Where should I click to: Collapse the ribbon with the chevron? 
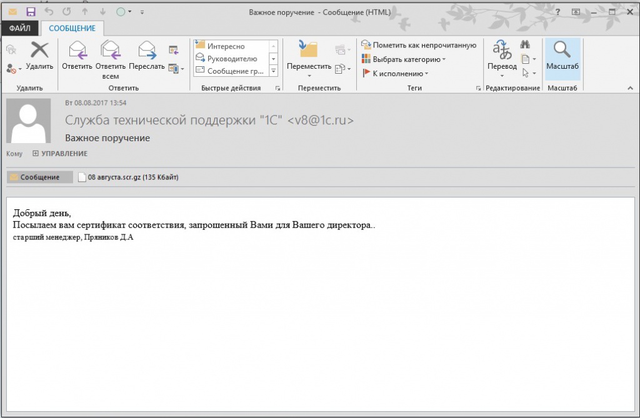click(630, 88)
